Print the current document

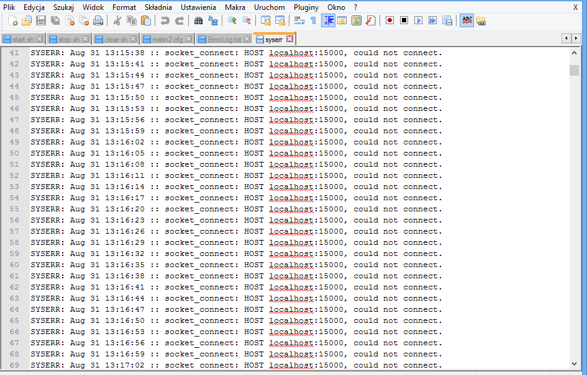[98, 21]
